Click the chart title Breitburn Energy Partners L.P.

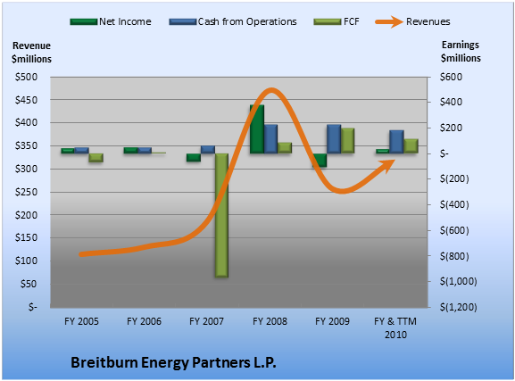(x=173, y=362)
